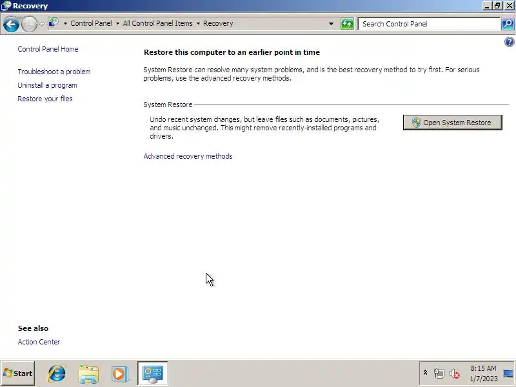The image size is (516, 387).
Task: Click Open System Restore button
Action: (x=453, y=123)
